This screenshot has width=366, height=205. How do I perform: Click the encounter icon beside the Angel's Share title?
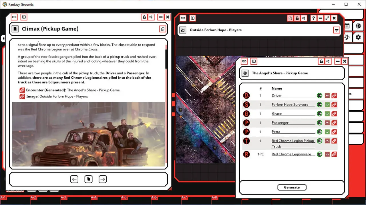[x=245, y=73]
